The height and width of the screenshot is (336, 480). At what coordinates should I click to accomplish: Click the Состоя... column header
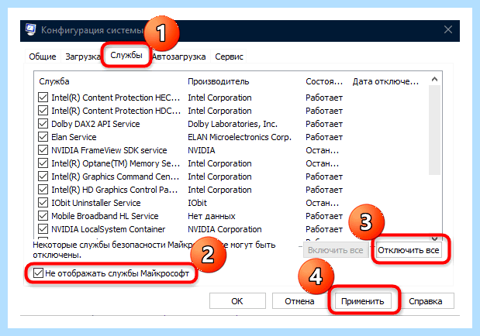[324, 81]
